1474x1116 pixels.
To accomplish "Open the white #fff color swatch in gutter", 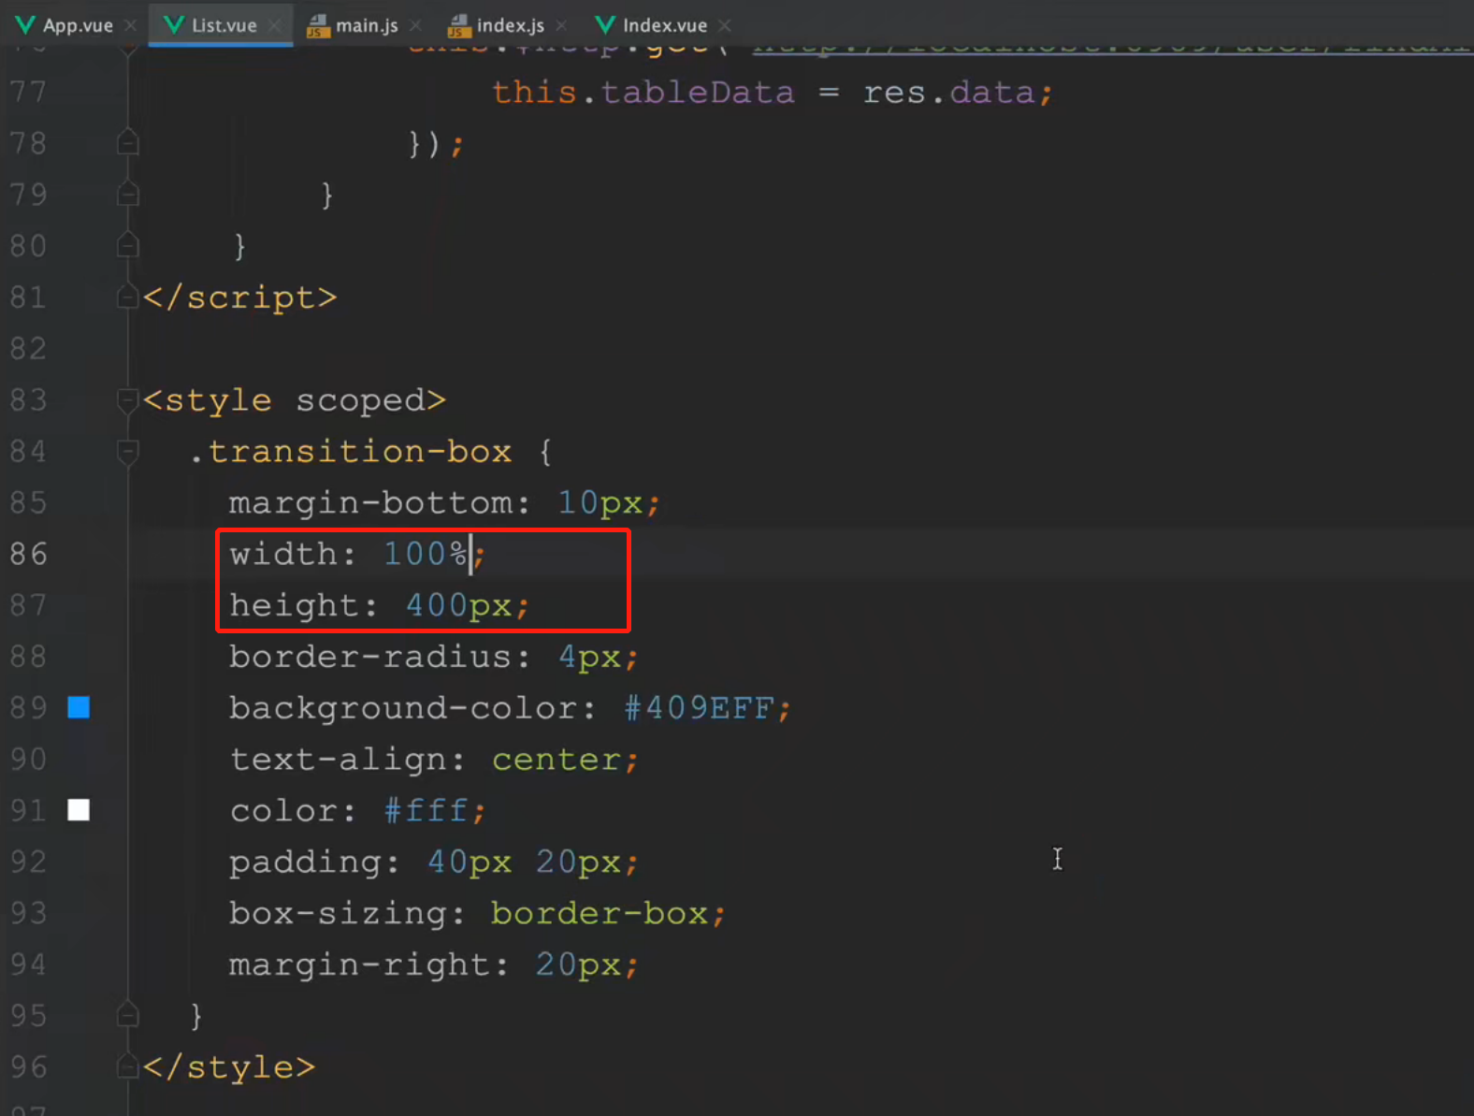I will pyautogui.click(x=79, y=810).
